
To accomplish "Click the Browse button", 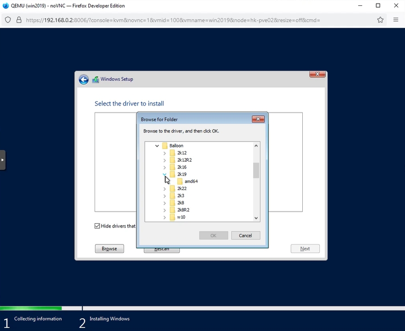I will pyautogui.click(x=109, y=249).
